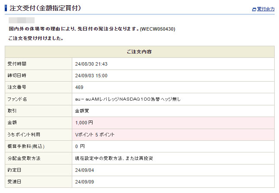Click the WECW050430 notice message

92,29
